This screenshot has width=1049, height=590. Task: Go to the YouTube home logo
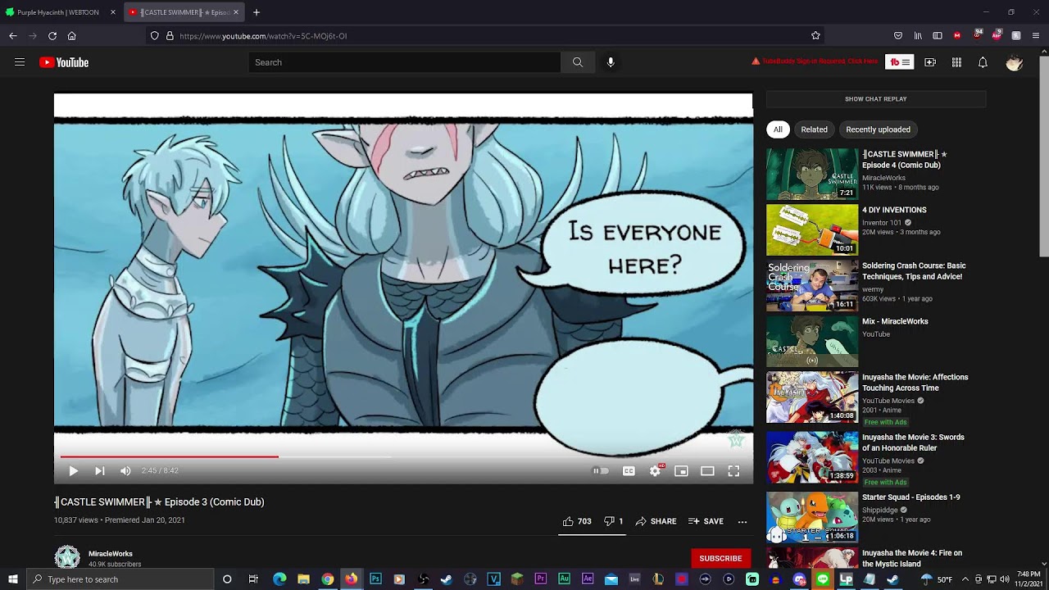64,62
